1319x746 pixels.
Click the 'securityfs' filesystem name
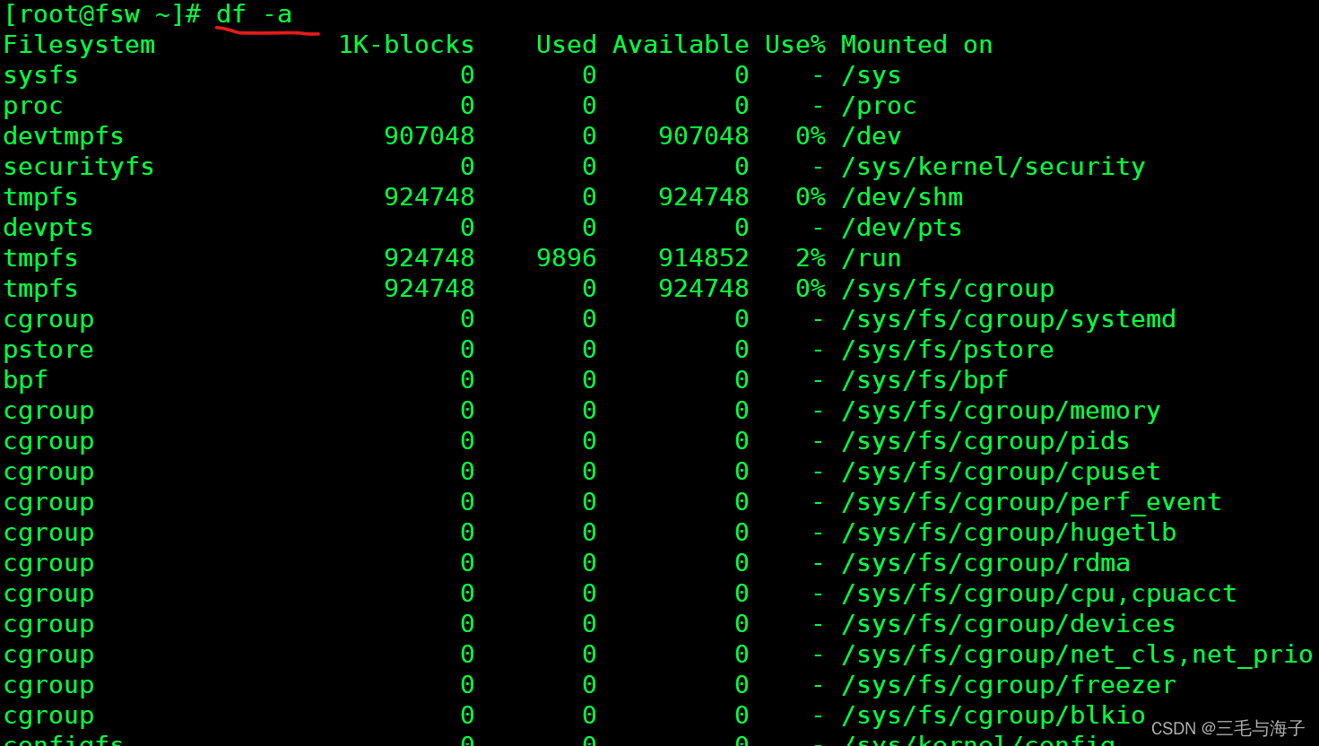pyautogui.click(x=79, y=167)
